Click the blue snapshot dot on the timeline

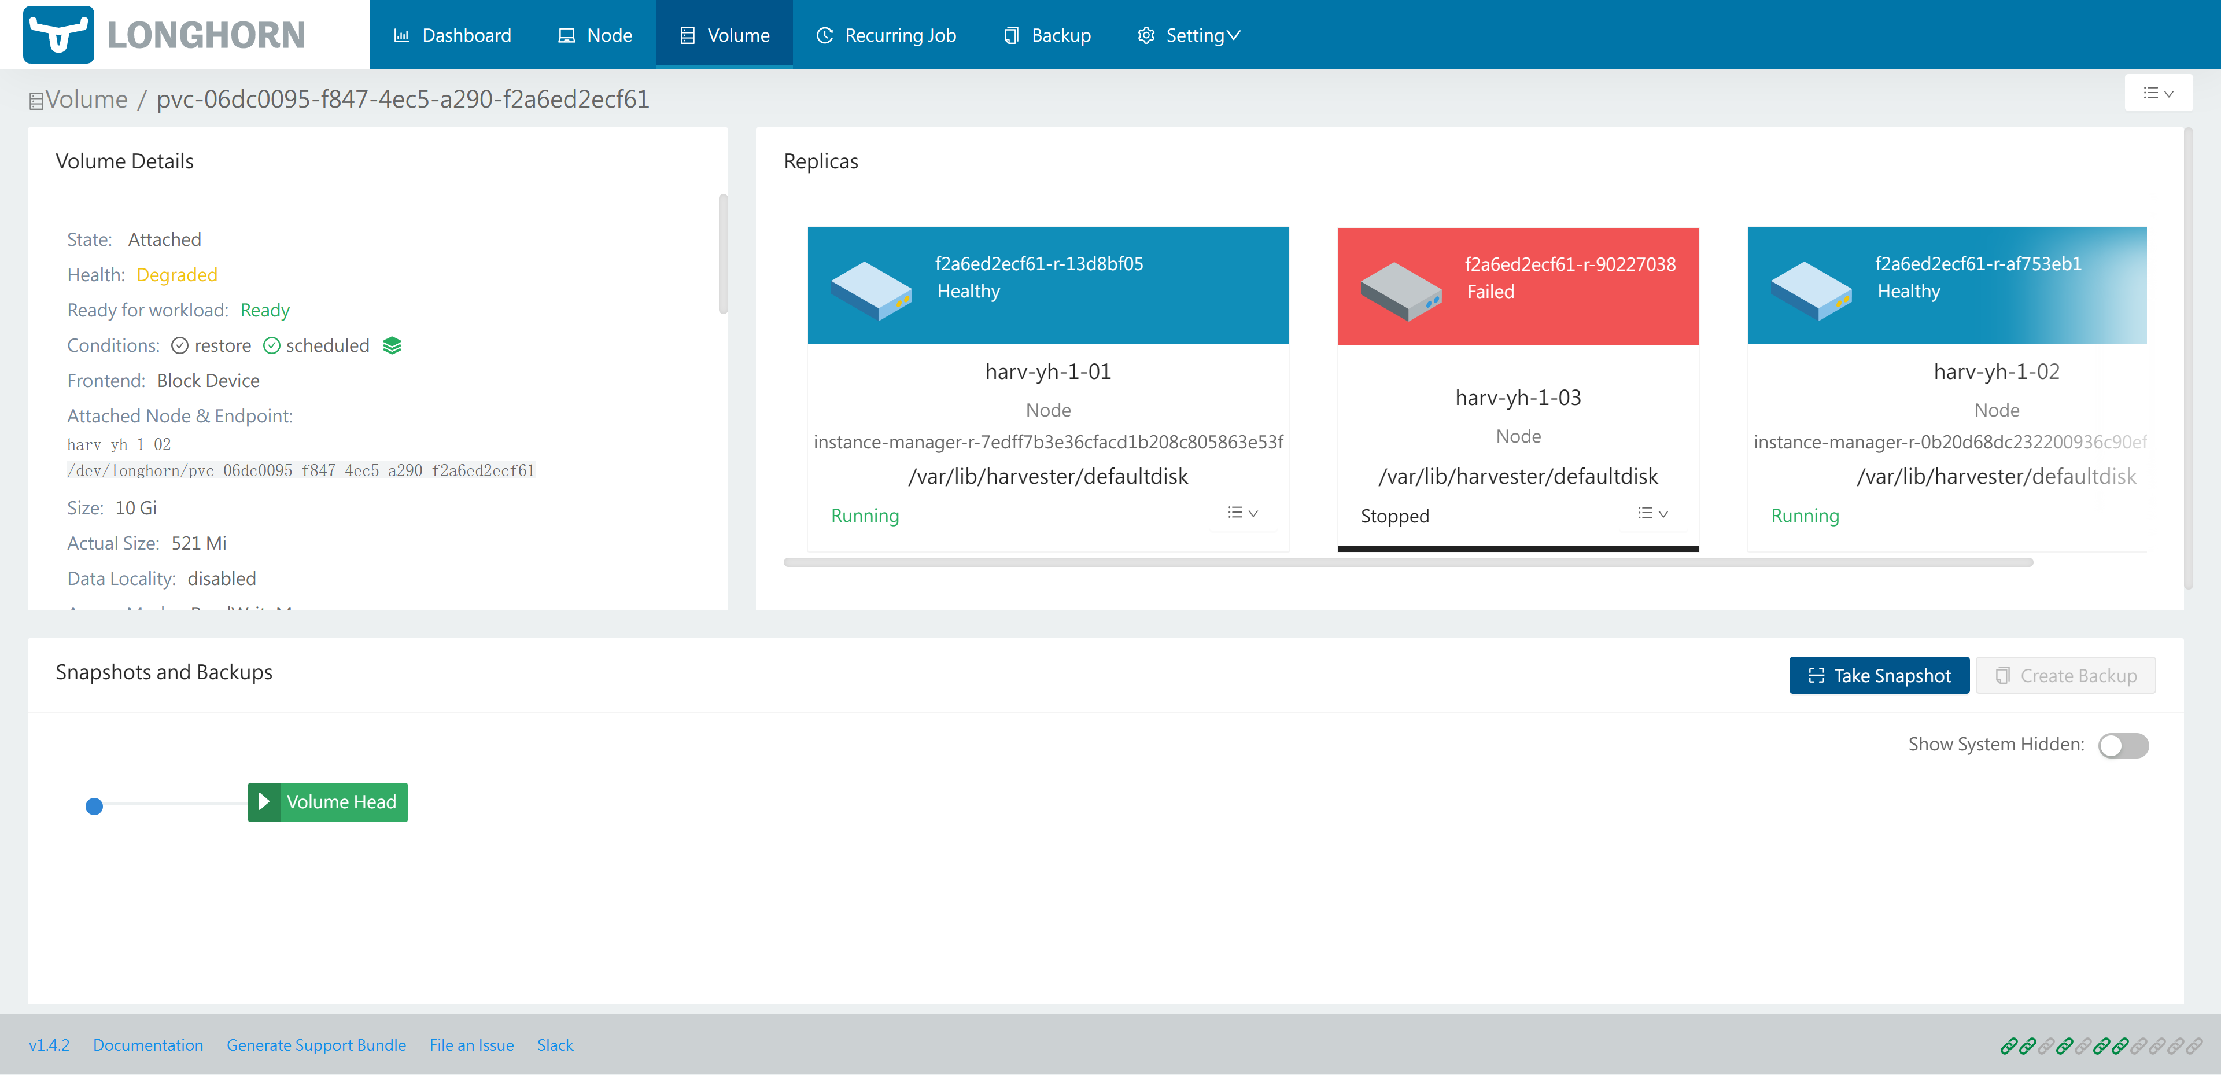[95, 806]
